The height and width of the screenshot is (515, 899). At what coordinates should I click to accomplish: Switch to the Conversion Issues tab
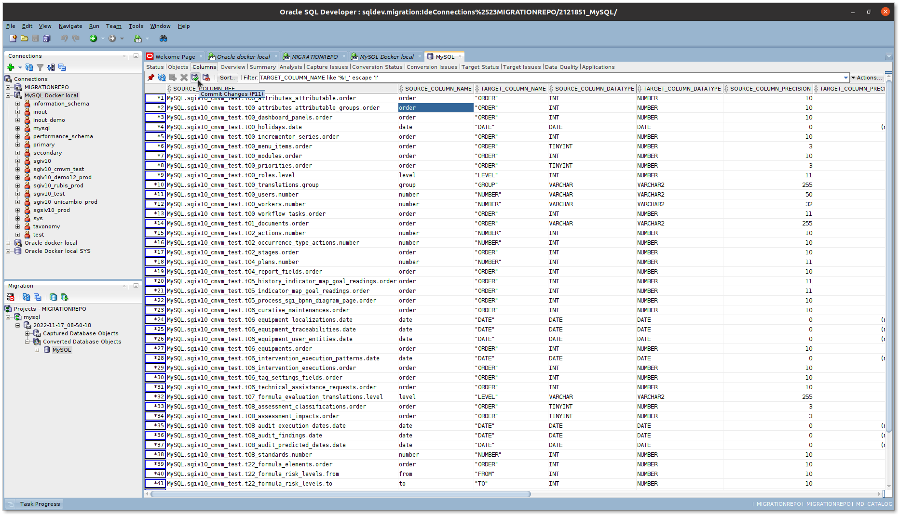pos(432,67)
